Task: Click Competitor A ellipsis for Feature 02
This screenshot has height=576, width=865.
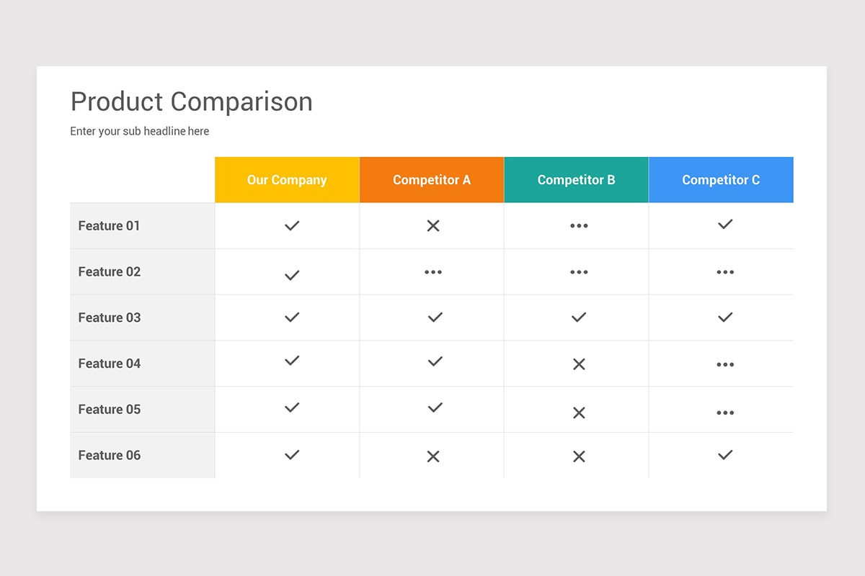Action: [433, 272]
